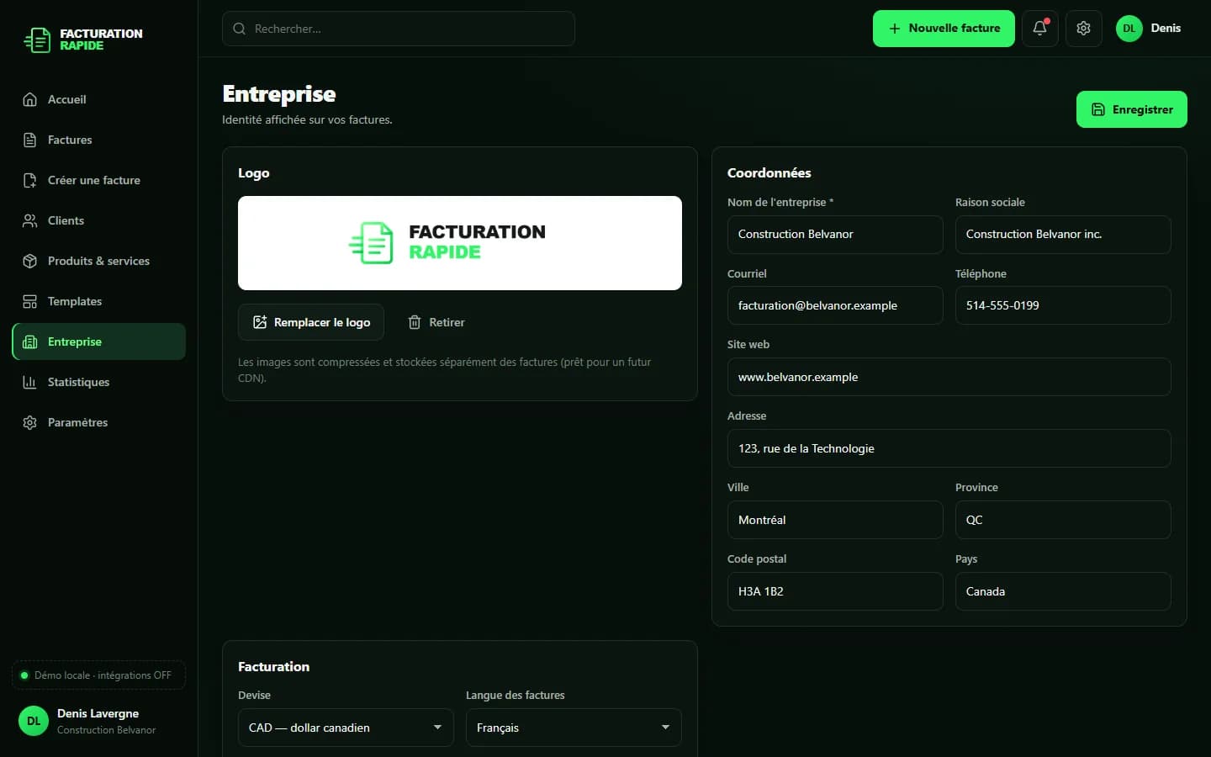Save with the Enregistrer button

click(1132, 109)
